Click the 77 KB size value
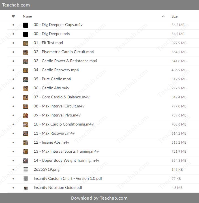This screenshot has width=199, height=203. 176,179
